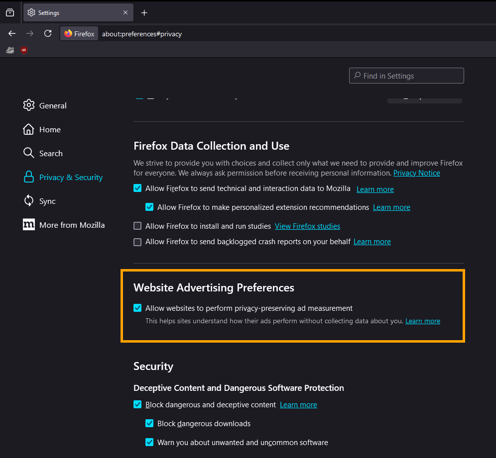Click the Security section heading
This screenshot has height=458, width=496.
pos(153,366)
